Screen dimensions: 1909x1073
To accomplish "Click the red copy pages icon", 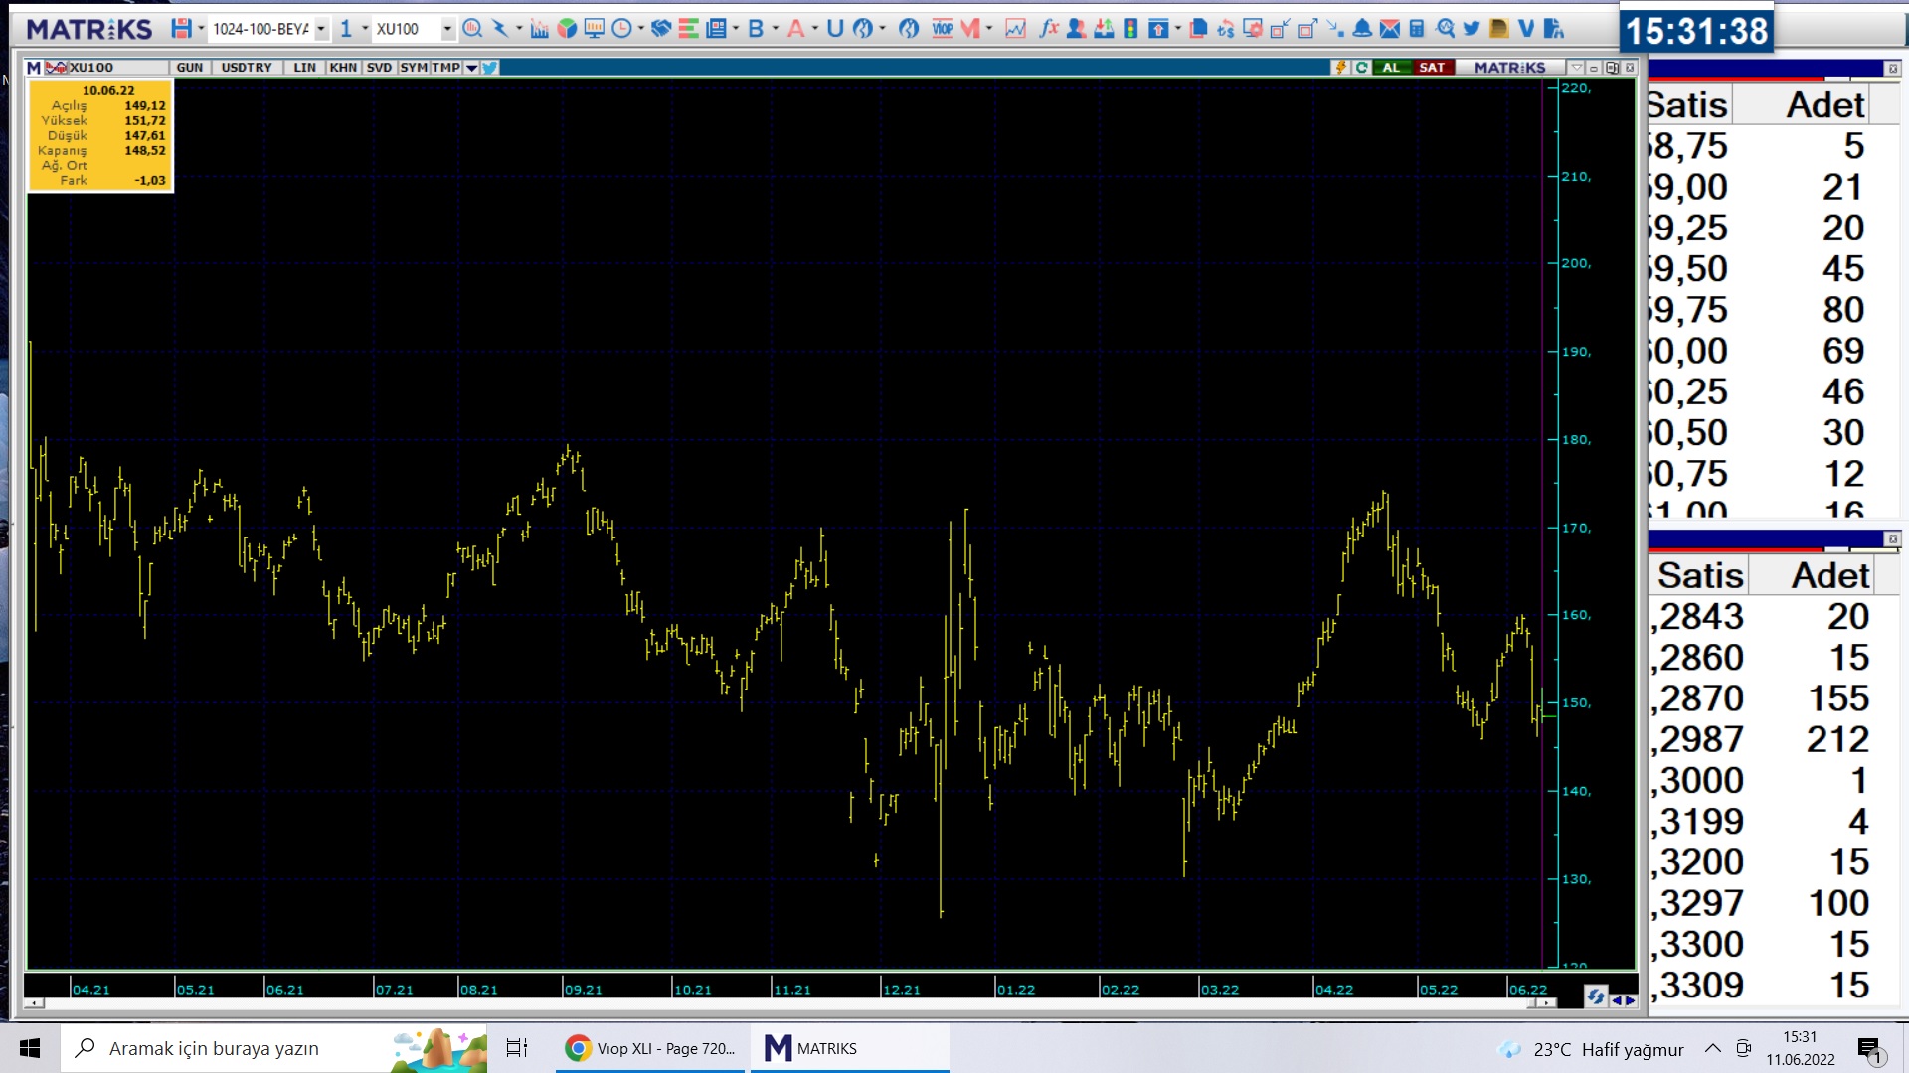I will (1199, 29).
